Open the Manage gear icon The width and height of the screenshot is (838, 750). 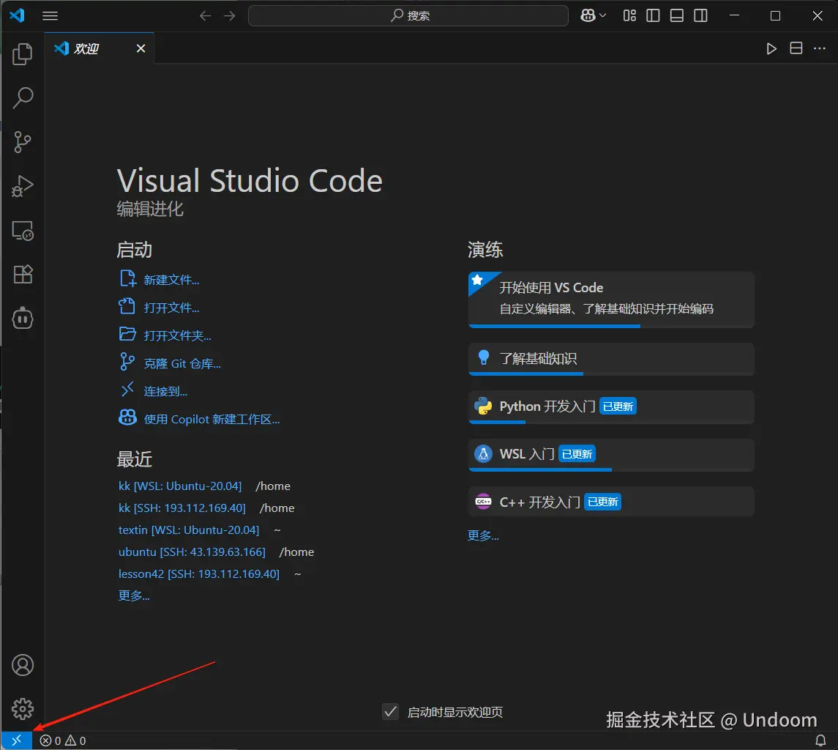[x=23, y=709]
